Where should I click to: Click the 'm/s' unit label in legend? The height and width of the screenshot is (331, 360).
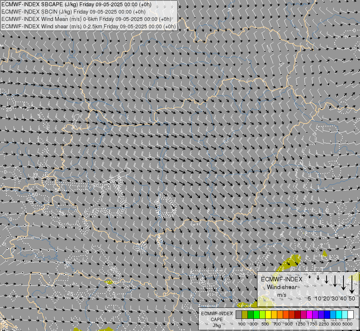(282, 295)
